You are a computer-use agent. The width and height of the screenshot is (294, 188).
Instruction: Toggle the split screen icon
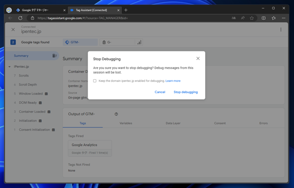[x=264, y=18]
